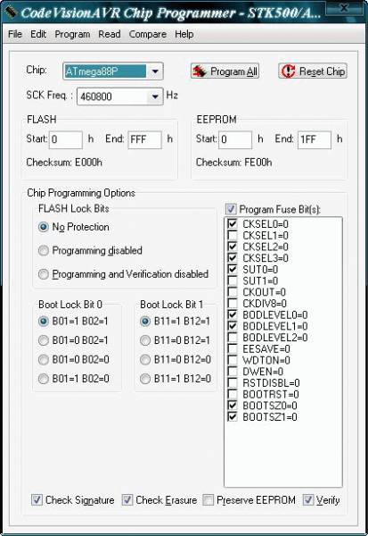Check the CKDIV8=0 fuse bit
Viewport: 368px width, 536px height.
(x=233, y=303)
